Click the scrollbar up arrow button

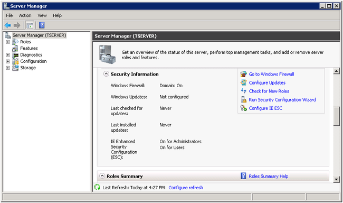[336, 71]
